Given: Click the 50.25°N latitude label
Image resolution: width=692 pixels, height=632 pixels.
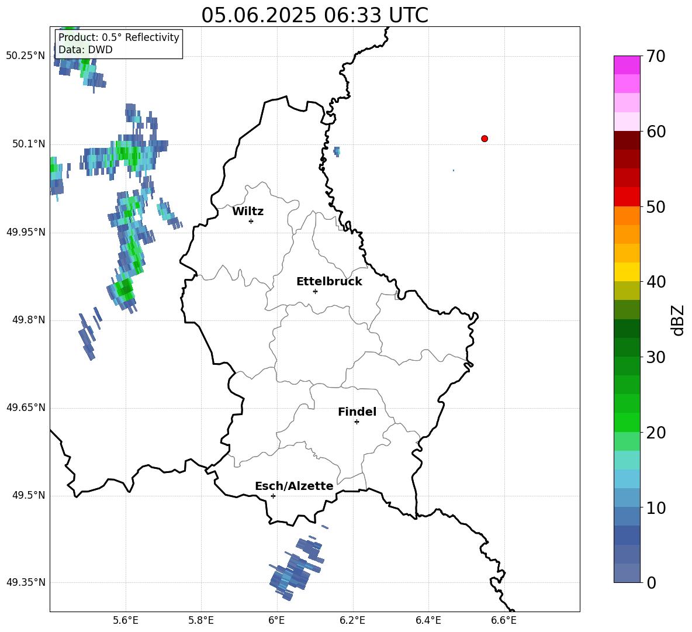Looking at the screenshot, I should [26, 56].
